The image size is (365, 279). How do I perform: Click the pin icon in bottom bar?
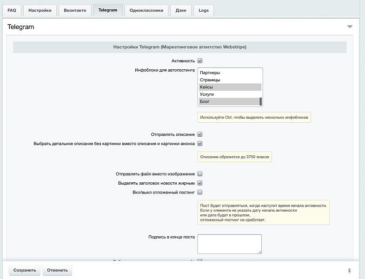point(349,271)
